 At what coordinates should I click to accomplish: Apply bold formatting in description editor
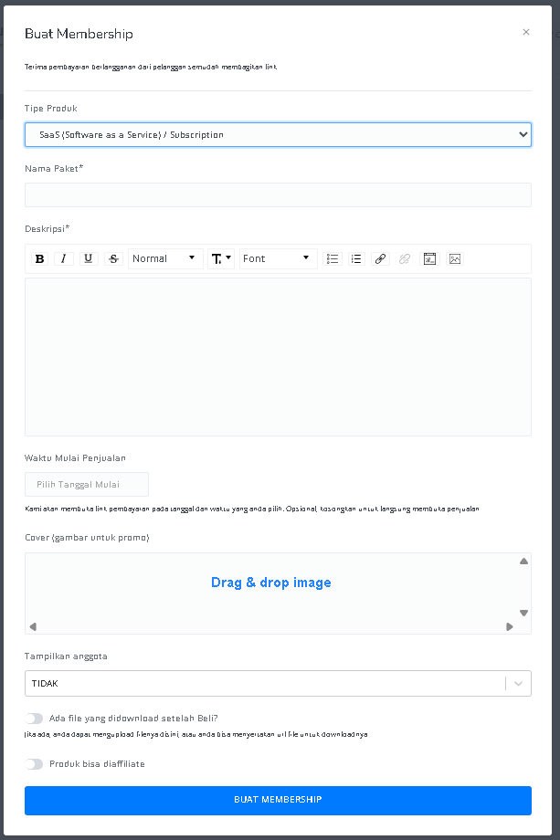(x=39, y=258)
